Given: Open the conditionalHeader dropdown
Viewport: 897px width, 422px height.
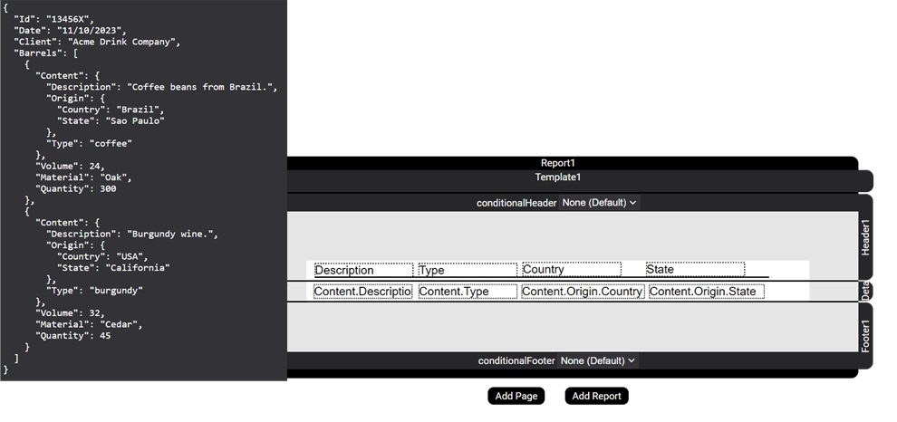Looking at the screenshot, I should click(599, 203).
